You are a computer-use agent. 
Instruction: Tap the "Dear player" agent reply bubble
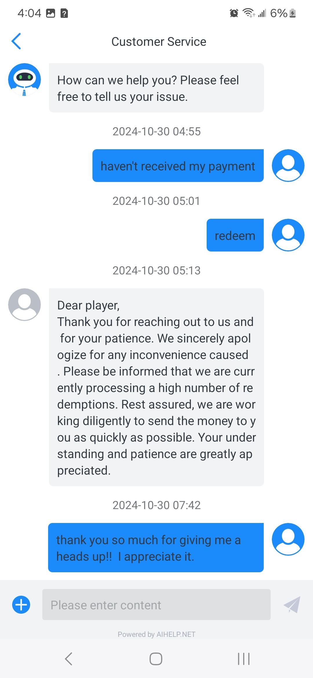tap(156, 387)
